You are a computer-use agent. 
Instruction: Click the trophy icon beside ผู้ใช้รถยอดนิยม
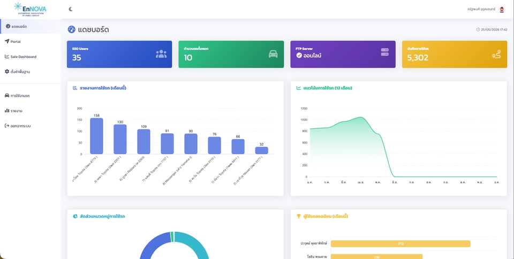click(x=299, y=216)
